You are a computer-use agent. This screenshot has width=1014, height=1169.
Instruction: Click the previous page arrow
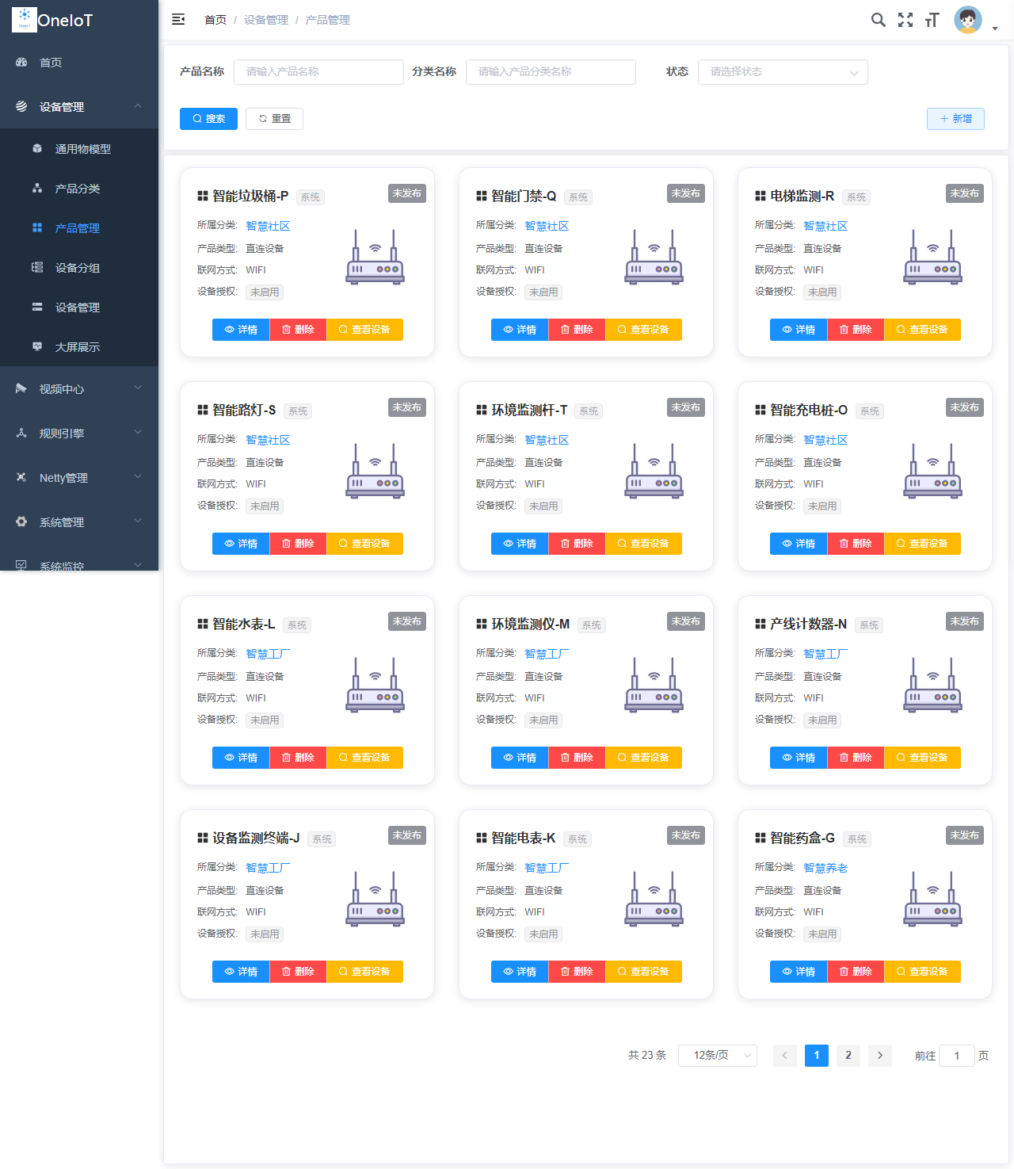point(785,1056)
